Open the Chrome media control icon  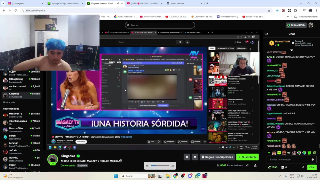(x=304, y=10)
